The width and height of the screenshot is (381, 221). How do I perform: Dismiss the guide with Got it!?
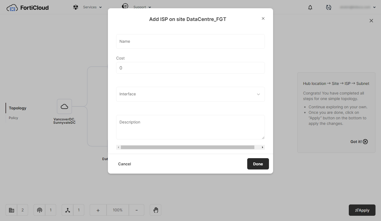click(359, 141)
